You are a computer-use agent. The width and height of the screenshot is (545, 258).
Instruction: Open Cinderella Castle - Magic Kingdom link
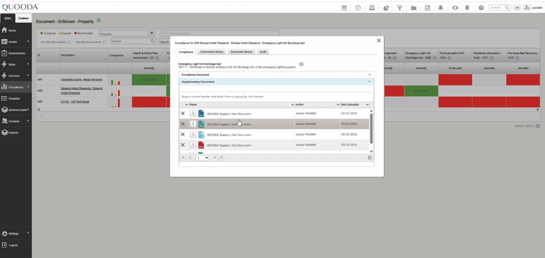tap(82, 80)
